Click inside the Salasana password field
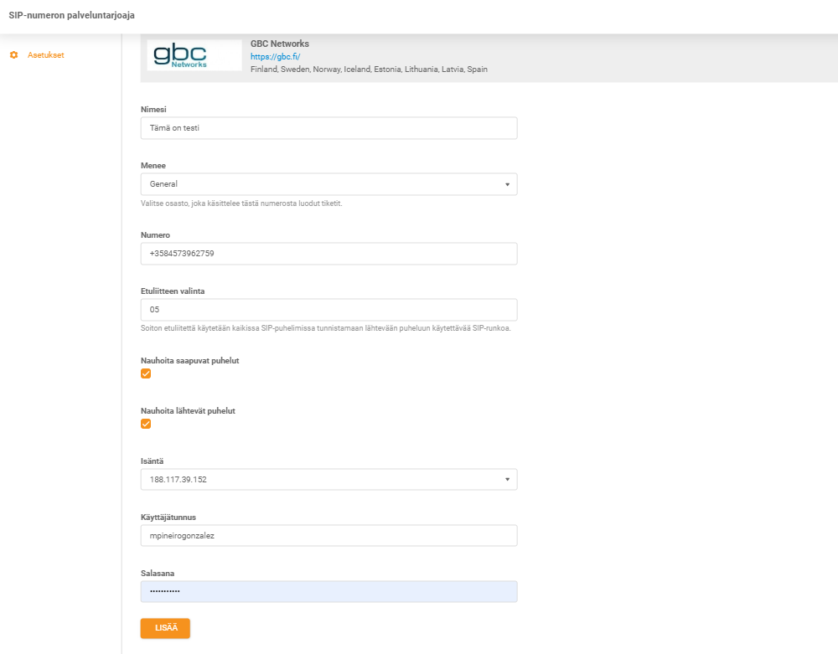Screen dimensions: 838x654 [x=328, y=591]
